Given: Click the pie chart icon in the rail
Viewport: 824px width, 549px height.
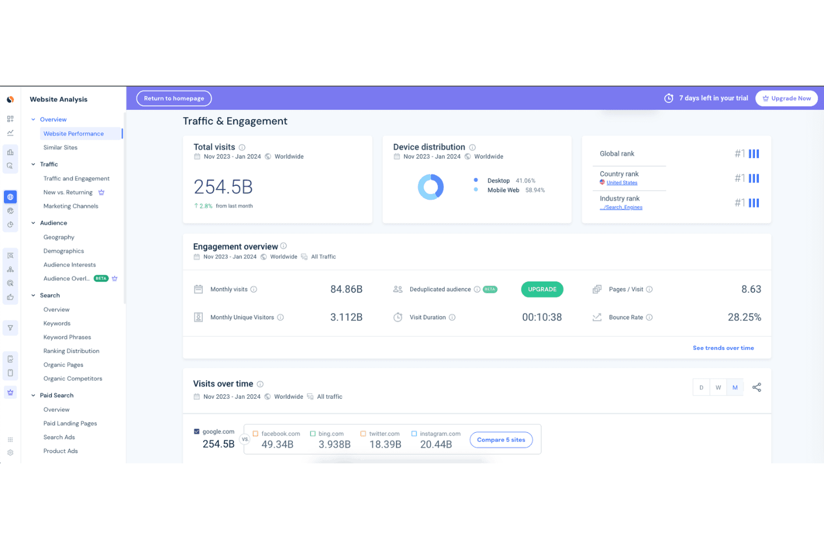Looking at the screenshot, I should click(10, 225).
